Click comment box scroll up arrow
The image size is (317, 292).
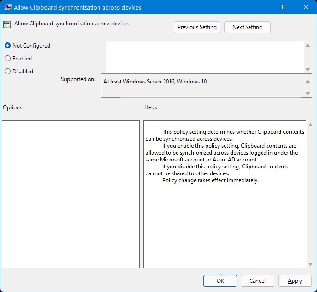pyautogui.click(x=308, y=46)
